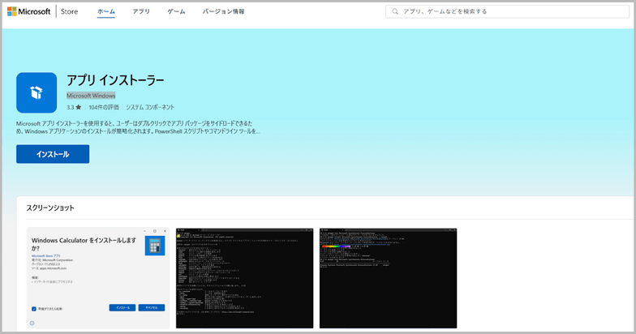Click キャンセル button inside Calculator screenshot
The height and width of the screenshot is (334, 636).
(x=151, y=308)
